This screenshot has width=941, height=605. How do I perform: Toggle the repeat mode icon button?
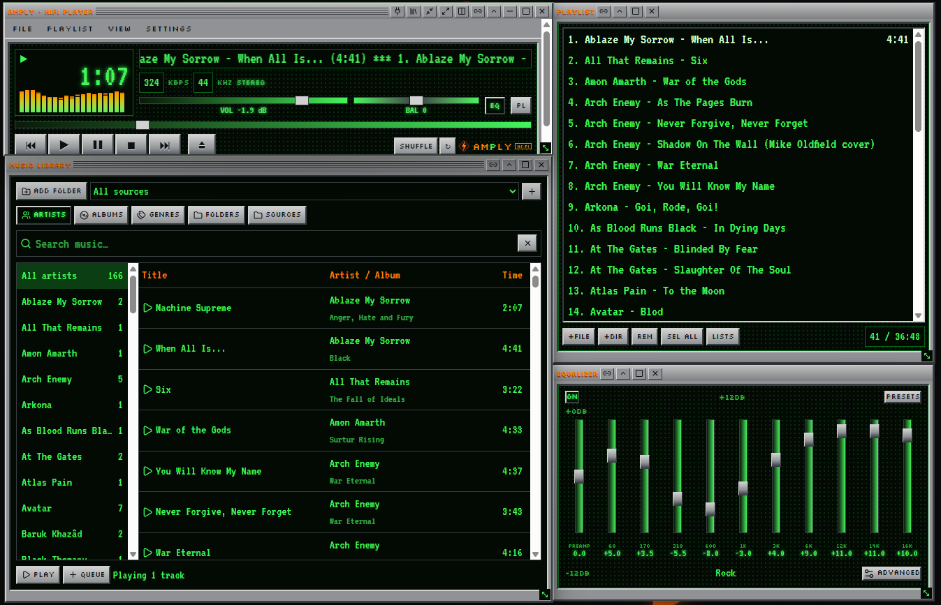point(447,146)
